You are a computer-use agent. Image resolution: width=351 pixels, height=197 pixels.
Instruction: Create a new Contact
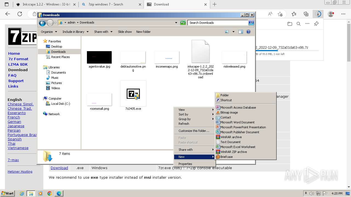pos(245,117)
